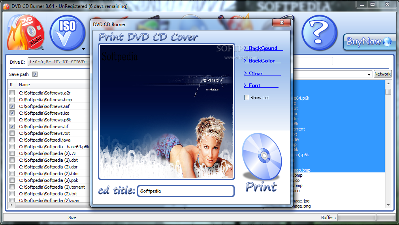Select row C:\Softpedia\Softpedia (2).p6k
The height and width of the screenshot is (225, 399).
point(49,180)
